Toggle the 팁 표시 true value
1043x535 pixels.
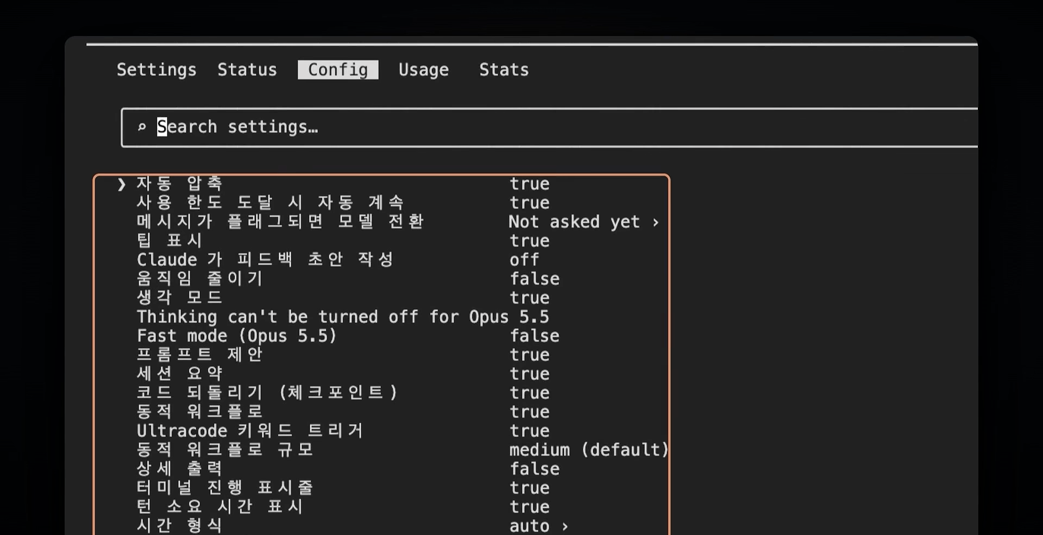tap(530, 241)
